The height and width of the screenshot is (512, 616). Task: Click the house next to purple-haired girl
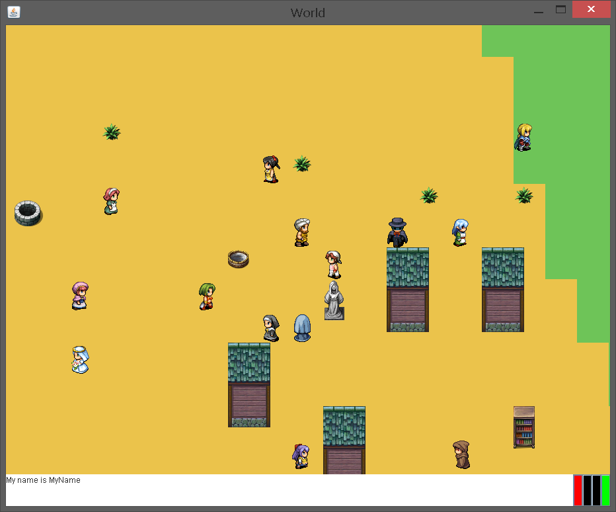click(x=344, y=440)
